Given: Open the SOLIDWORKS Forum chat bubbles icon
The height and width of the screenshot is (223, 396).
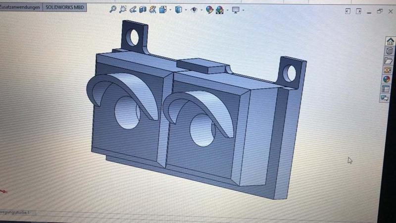Looking at the screenshot, I should 385,98.
